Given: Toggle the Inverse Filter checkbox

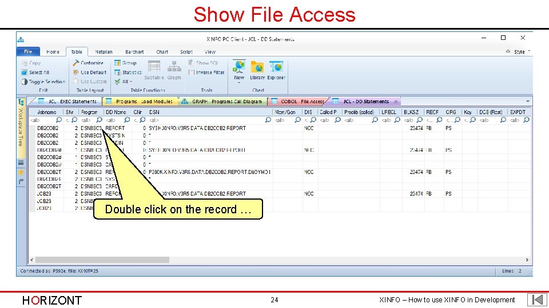Looking at the screenshot, I should (x=191, y=72).
